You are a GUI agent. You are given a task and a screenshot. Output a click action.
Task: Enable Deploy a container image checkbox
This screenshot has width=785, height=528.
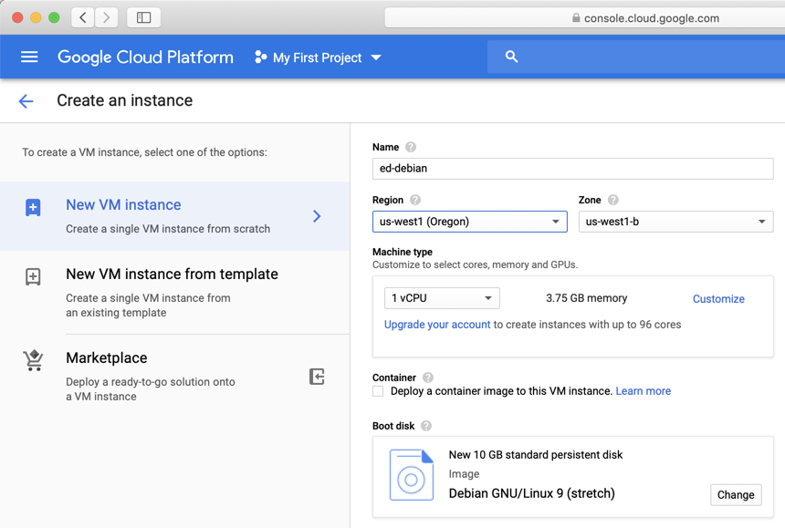tap(378, 391)
